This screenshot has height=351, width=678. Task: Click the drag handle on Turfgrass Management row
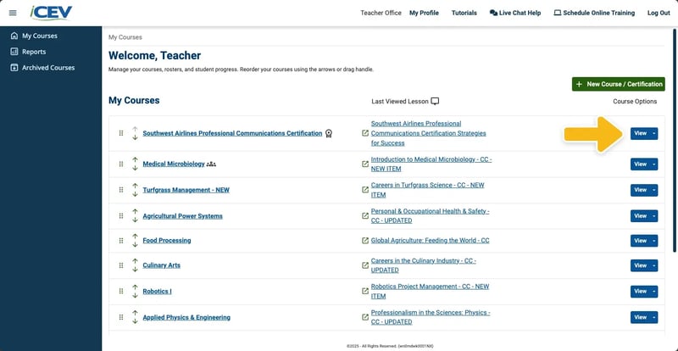121,190
